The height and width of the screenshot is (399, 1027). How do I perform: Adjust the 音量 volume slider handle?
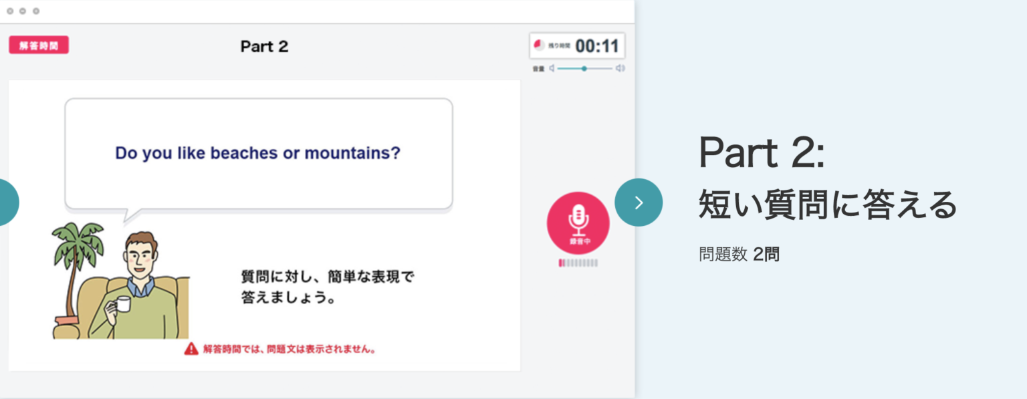pos(584,68)
